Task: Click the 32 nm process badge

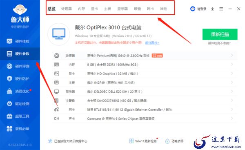Action: point(157,56)
